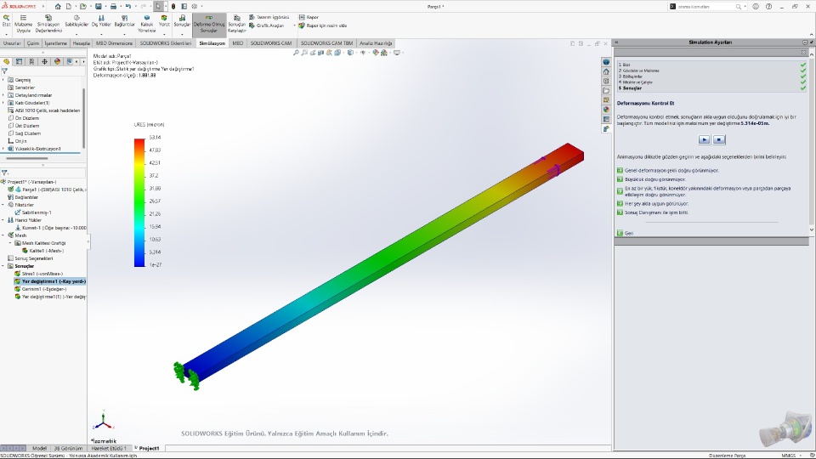The image size is (816, 459).
Task: Play the deformation animation
Action: coord(704,139)
